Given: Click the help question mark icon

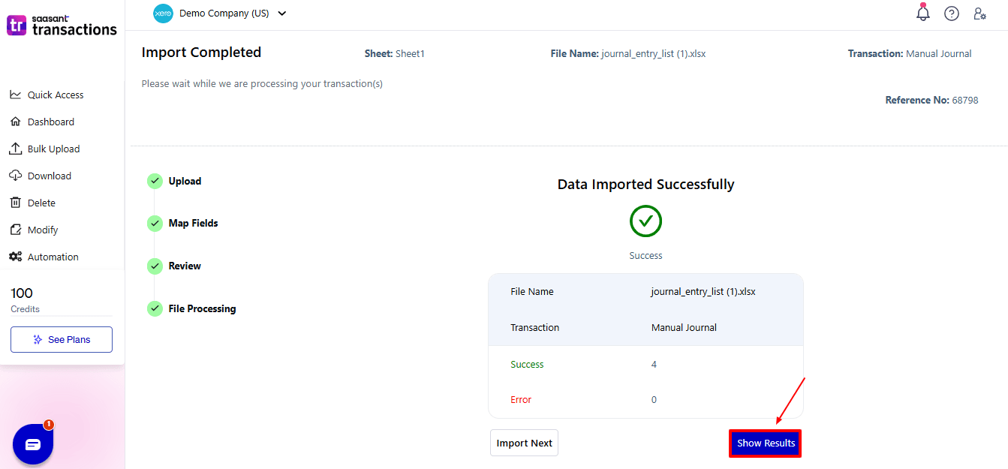Looking at the screenshot, I should click(x=951, y=14).
